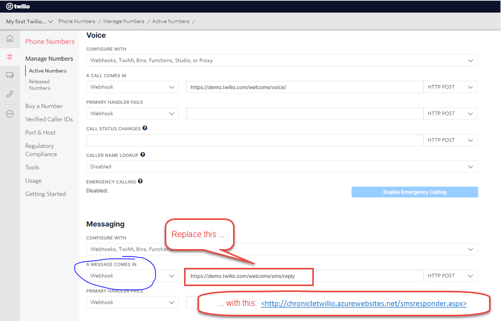Click the Emergency Calling help icon

coord(140,181)
